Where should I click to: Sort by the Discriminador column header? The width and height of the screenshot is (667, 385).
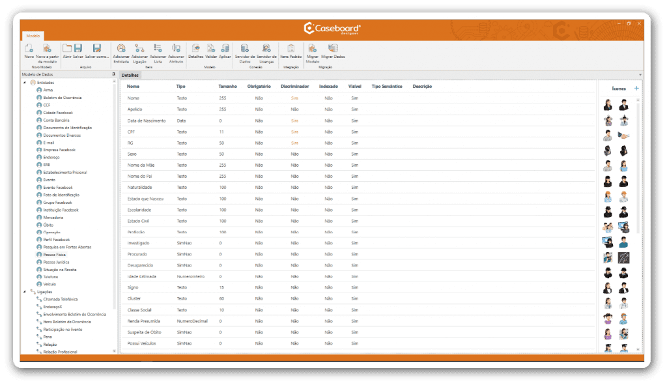pos(295,87)
